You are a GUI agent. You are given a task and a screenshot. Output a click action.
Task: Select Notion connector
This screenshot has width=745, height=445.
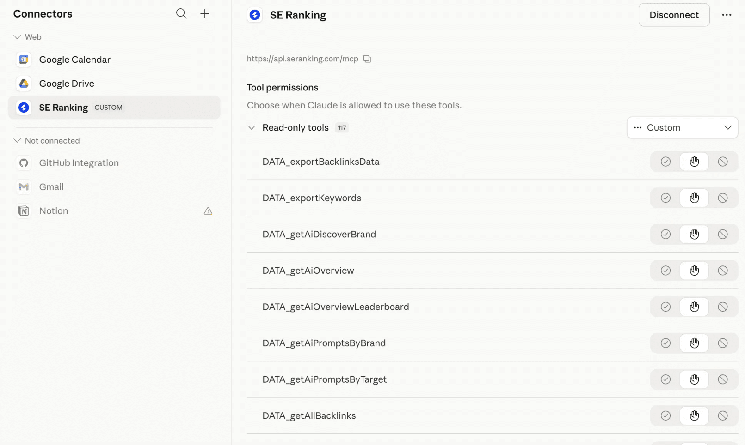click(114, 211)
